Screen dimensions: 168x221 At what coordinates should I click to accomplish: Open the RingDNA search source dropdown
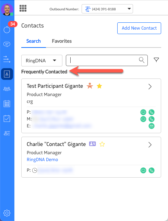point(42,61)
